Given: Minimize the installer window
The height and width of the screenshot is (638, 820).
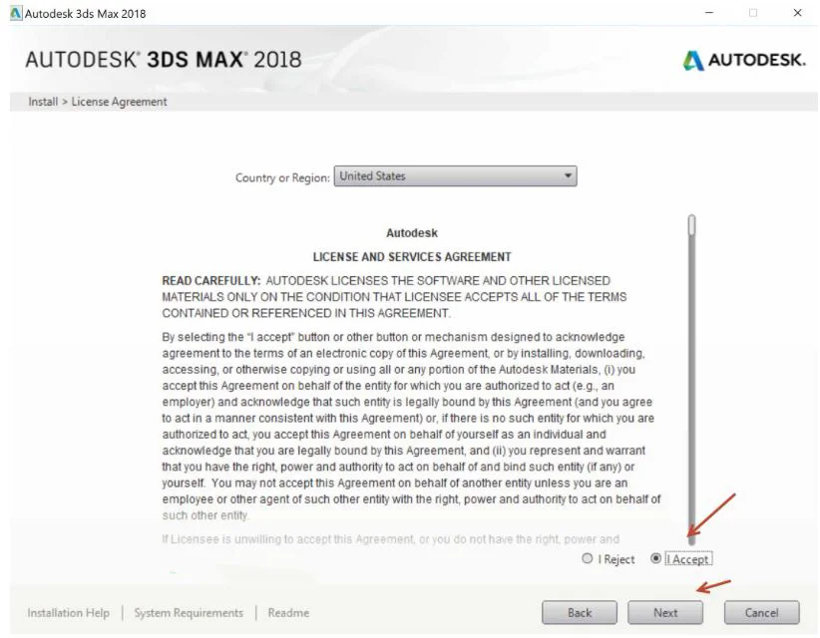Looking at the screenshot, I should (x=709, y=13).
